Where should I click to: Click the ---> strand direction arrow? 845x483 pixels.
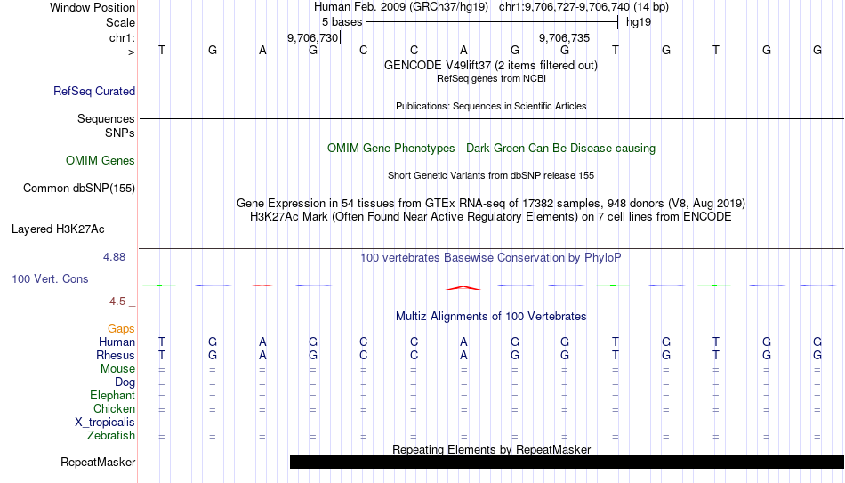126,52
